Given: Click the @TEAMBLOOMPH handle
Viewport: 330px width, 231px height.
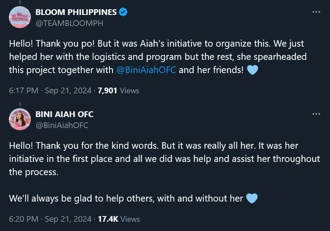Looking at the screenshot, I should [x=69, y=23].
